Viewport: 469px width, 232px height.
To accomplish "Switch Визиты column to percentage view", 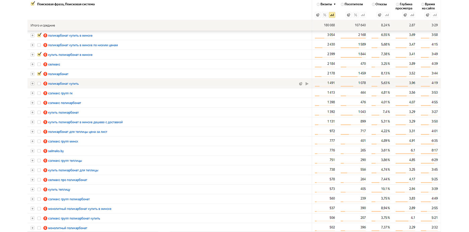I will pos(325,15).
